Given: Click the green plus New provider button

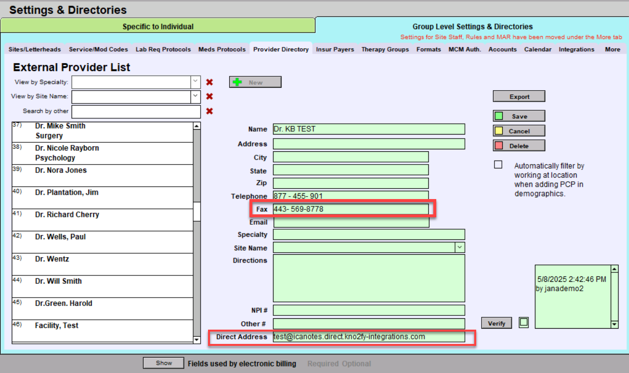Looking at the screenshot, I should click(x=255, y=82).
